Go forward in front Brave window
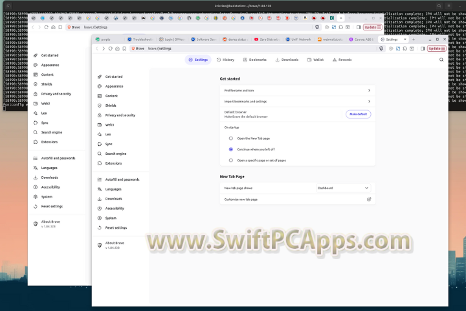Screen dimensions: 466x311 [x=104, y=49]
